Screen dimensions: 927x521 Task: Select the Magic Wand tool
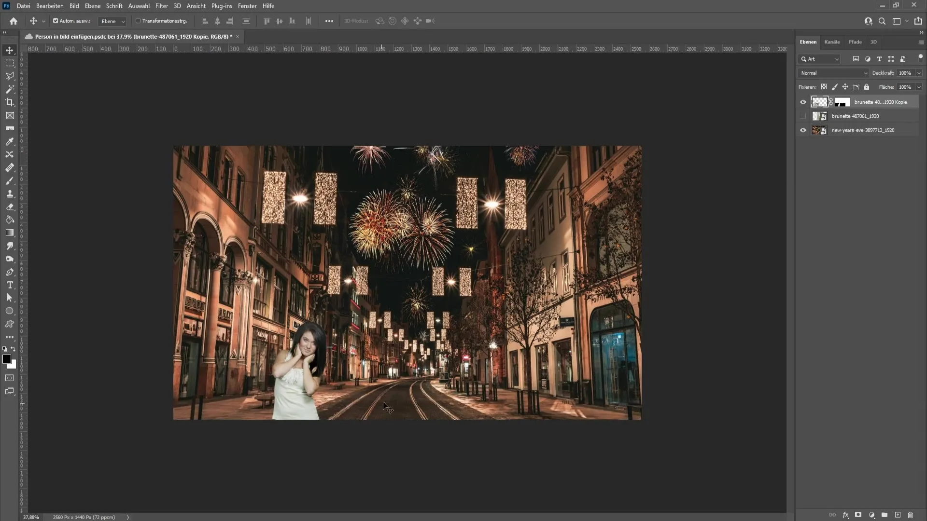coord(10,89)
